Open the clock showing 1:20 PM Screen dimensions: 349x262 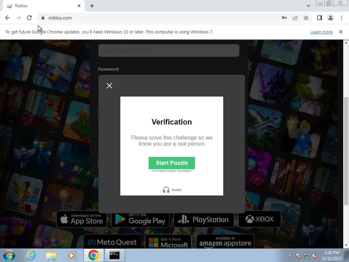[x=331, y=256]
